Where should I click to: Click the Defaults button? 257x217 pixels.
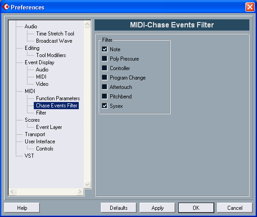119,208
